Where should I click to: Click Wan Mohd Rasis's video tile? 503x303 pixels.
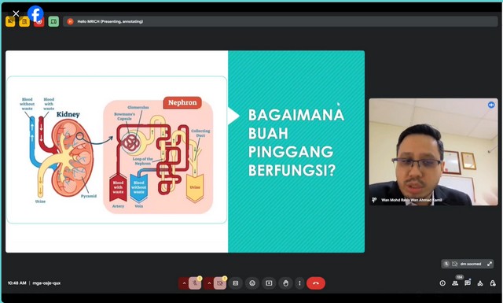433,152
